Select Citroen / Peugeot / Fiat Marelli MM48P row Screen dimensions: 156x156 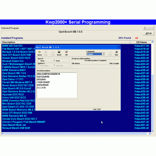24,122
